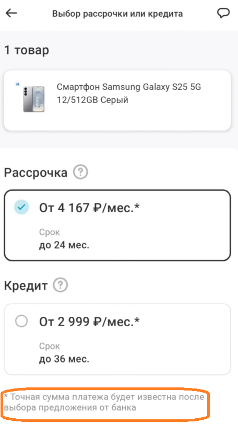Open the Смартфон Samsung Galaxy S25 product name

point(129,93)
